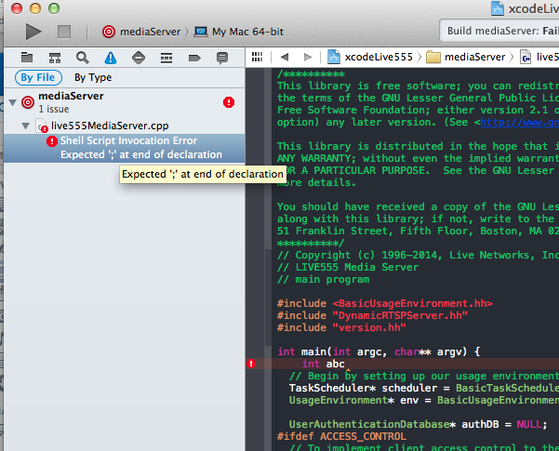Screen dimensions: 559x451
Task: Select live555MediaServer.cpp in issue list
Action: click(x=124, y=126)
